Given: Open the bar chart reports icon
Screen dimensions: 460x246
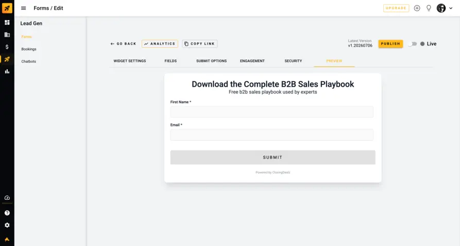Looking at the screenshot, I should coord(7,71).
